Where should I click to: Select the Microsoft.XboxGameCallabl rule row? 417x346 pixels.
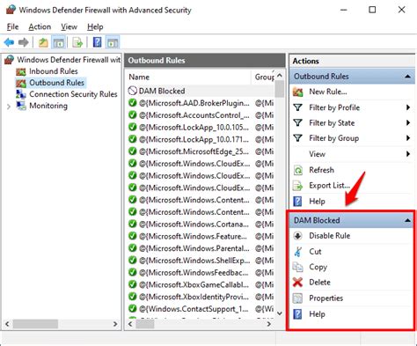pos(201,284)
